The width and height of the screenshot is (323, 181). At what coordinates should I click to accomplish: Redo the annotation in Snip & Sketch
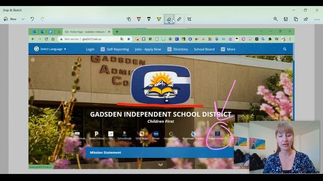click(42, 19)
